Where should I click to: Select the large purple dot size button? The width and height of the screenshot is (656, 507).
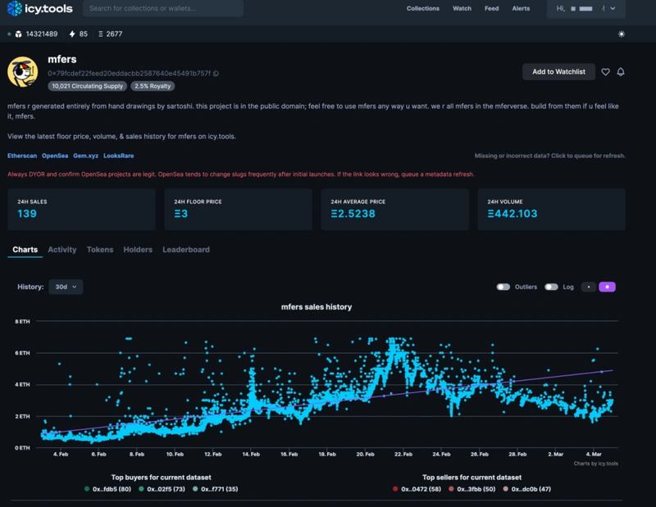click(x=607, y=287)
